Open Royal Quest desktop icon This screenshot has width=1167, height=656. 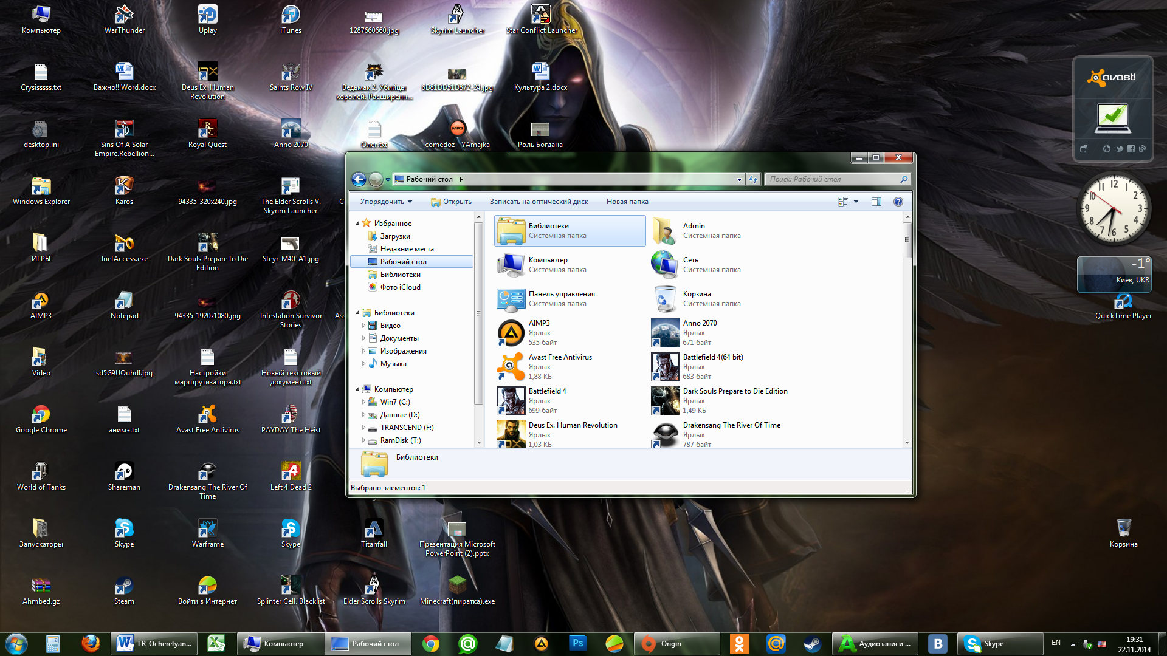click(207, 134)
